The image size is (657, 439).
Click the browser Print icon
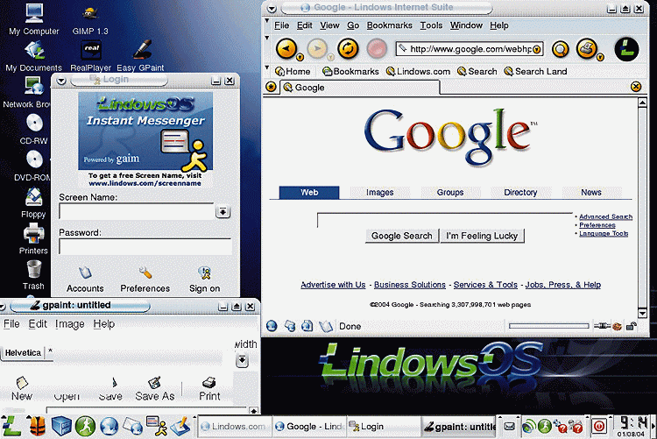587,49
